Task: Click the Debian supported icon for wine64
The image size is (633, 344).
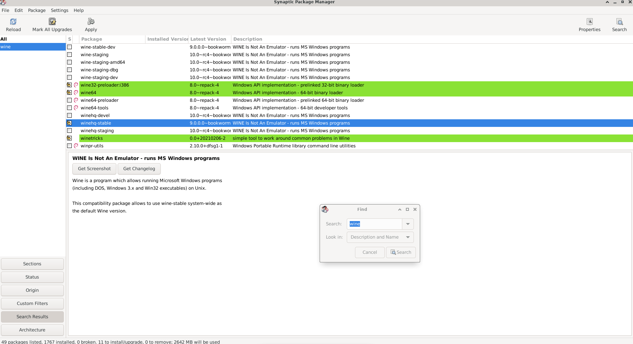Action: pyautogui.click(x=76, y=93)
